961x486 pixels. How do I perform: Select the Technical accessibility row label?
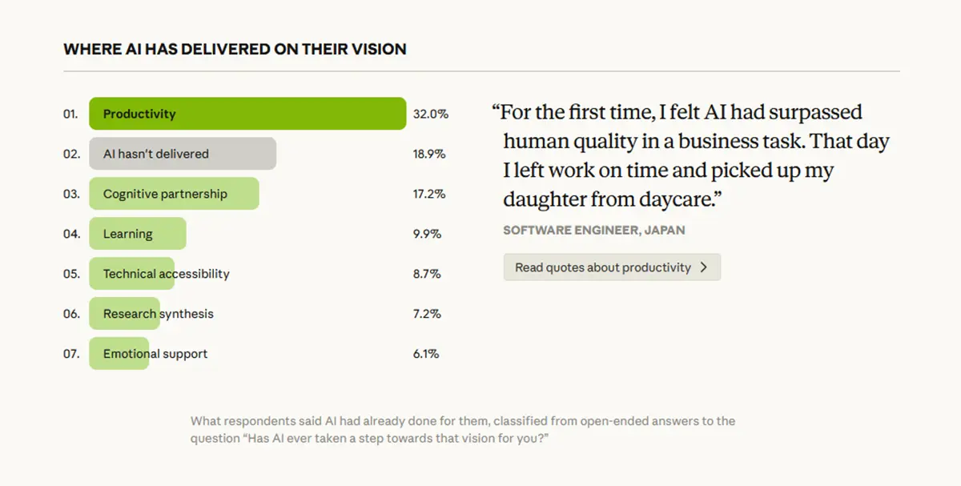(x=166, y=274)
